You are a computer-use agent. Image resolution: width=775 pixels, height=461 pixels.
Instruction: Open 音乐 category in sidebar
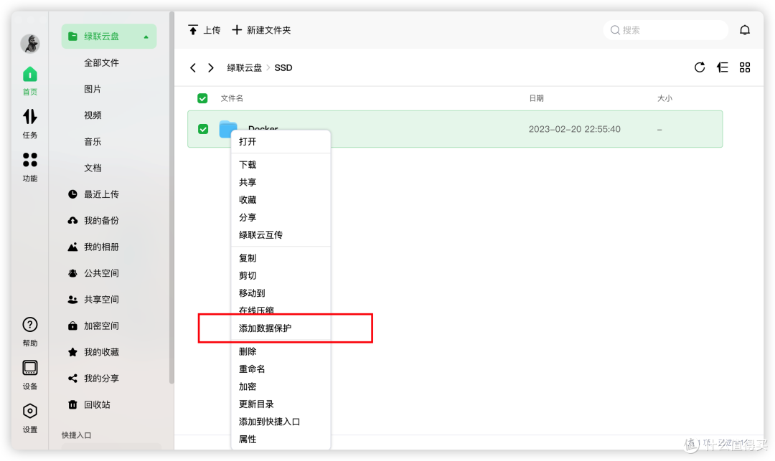click(x=93, y=142)
